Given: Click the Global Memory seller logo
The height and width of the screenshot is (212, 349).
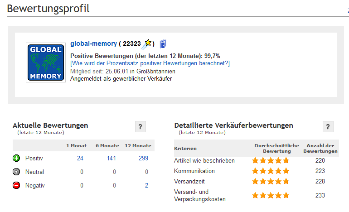Looking at the screenshot, I should point(46,63).
